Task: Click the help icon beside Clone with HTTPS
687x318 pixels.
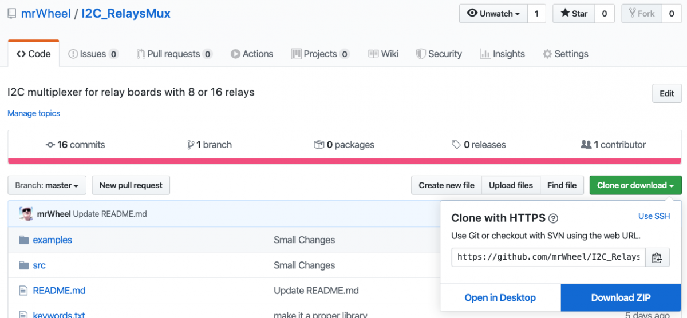Action: pyautogui.click(x=553, y=218)
